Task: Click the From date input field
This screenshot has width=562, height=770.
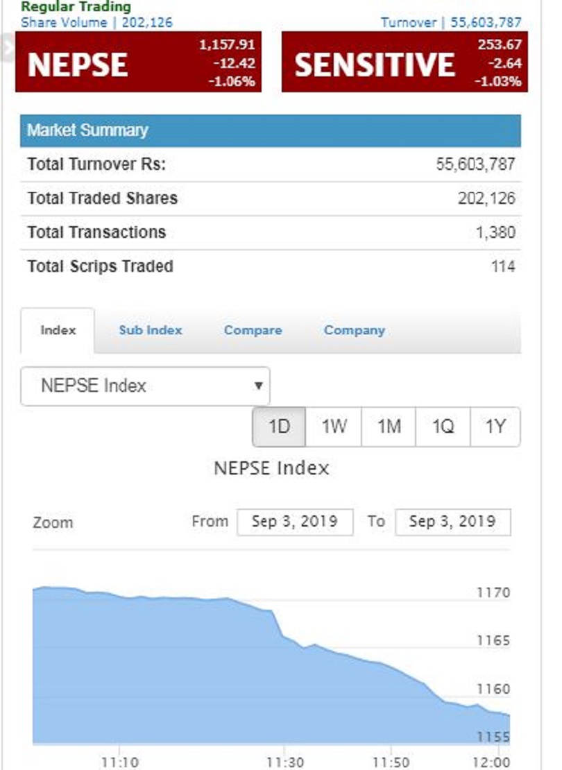Action: coord(294,522)
